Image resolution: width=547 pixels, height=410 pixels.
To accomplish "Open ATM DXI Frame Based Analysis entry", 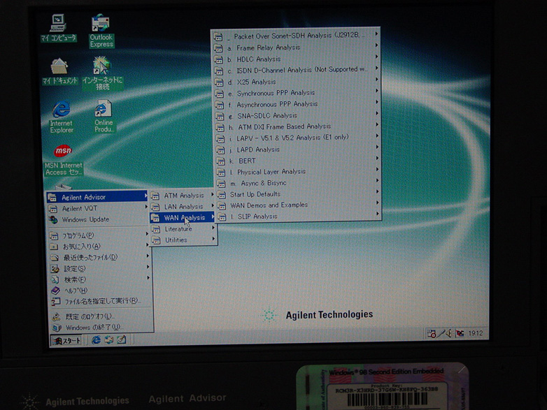I will click(x=297, y=127).
